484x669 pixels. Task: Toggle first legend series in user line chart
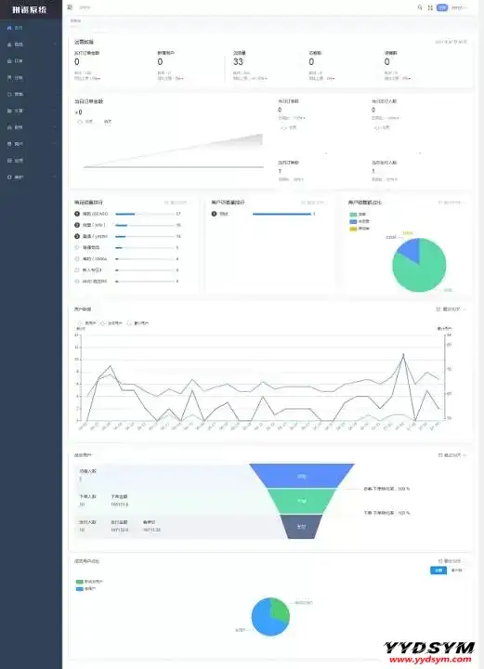[x=87, y=323]
